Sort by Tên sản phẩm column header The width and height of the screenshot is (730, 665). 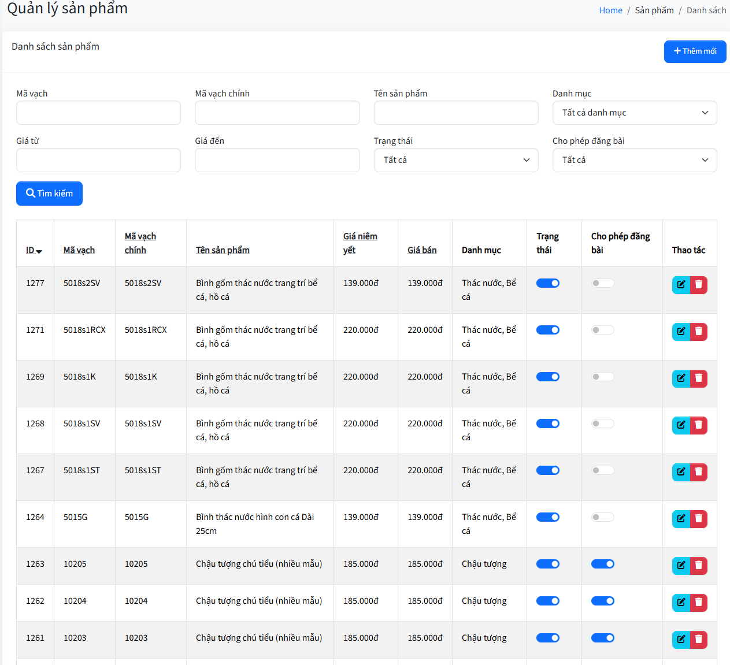[x=223, y=250]
